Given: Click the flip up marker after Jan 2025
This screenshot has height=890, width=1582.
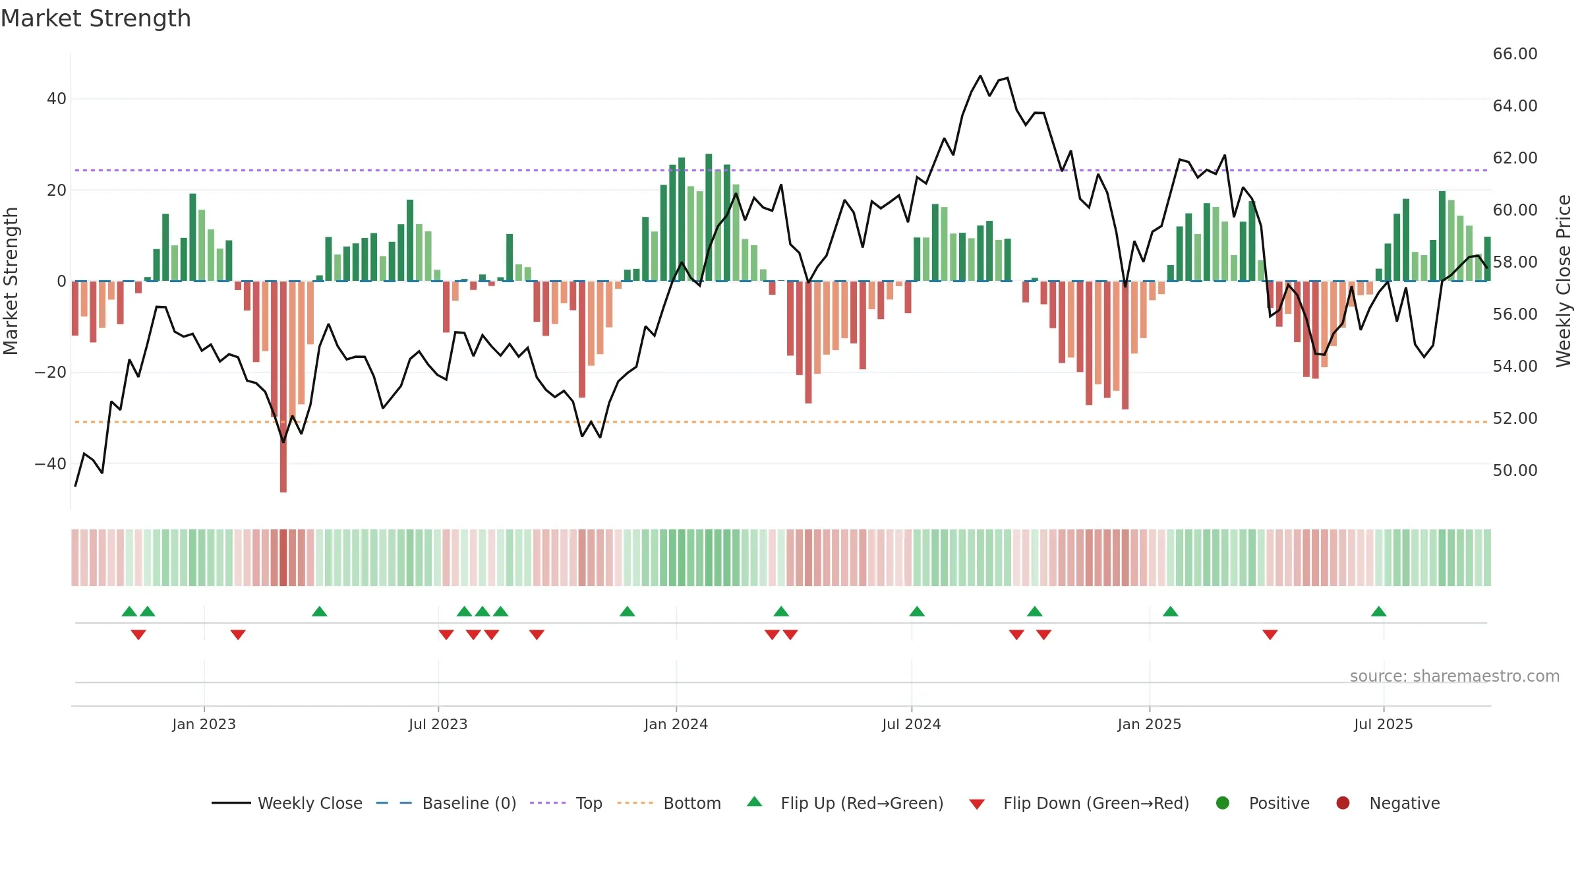Looking at the screenshot, I should 1171,611.
